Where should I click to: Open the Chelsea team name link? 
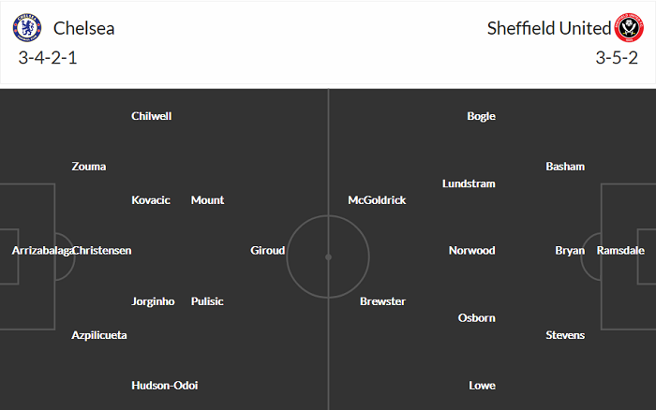[x=84, y=28]
